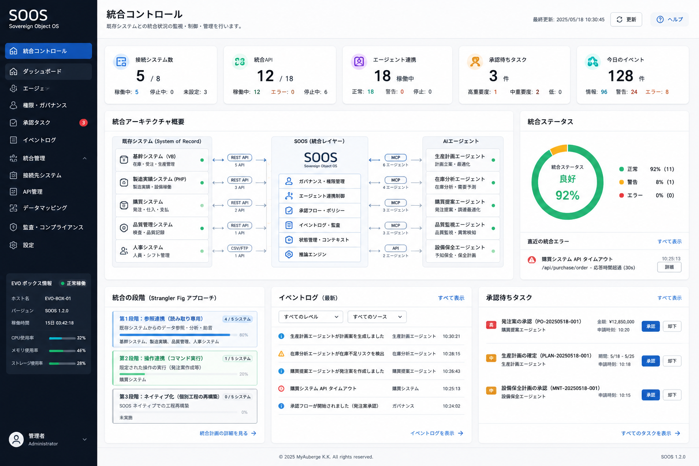Screen dimensions: 699x466
Task: Open the ヘルプ button
Action: (x=669, y=20)
